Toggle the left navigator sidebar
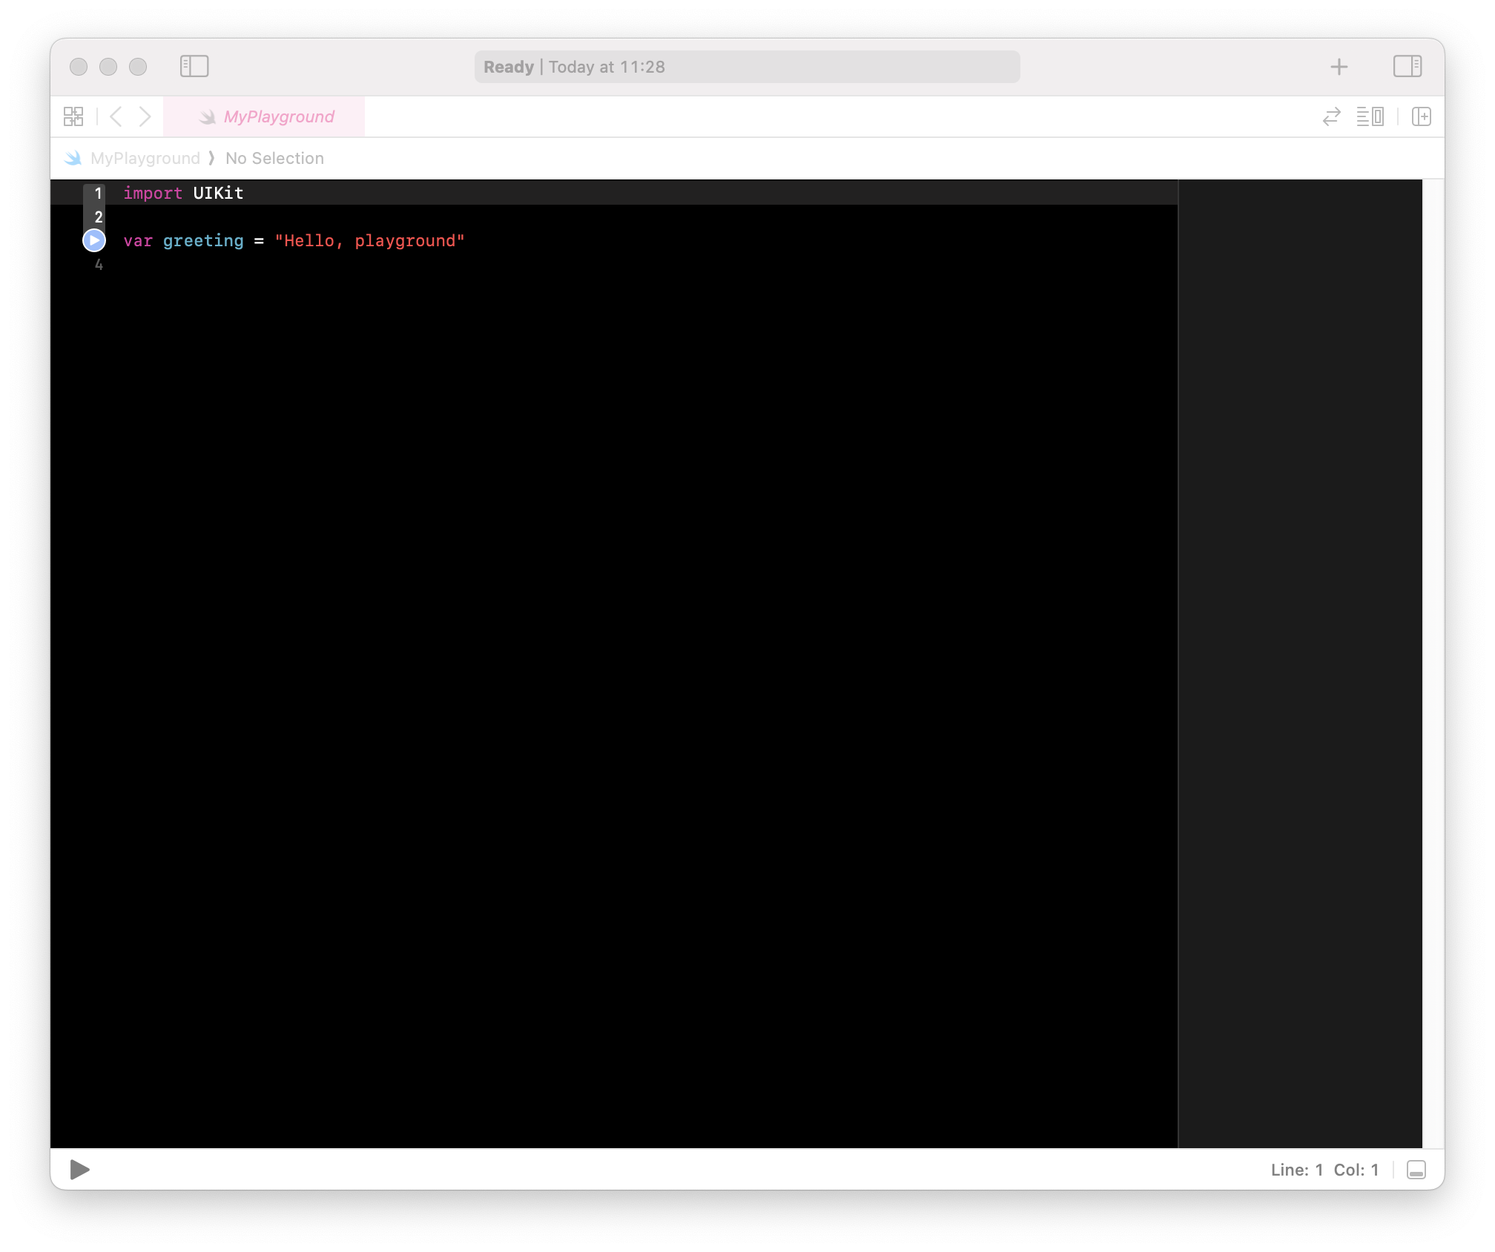Screen dimensions: 1495x1252 click(x=194, y=67)
